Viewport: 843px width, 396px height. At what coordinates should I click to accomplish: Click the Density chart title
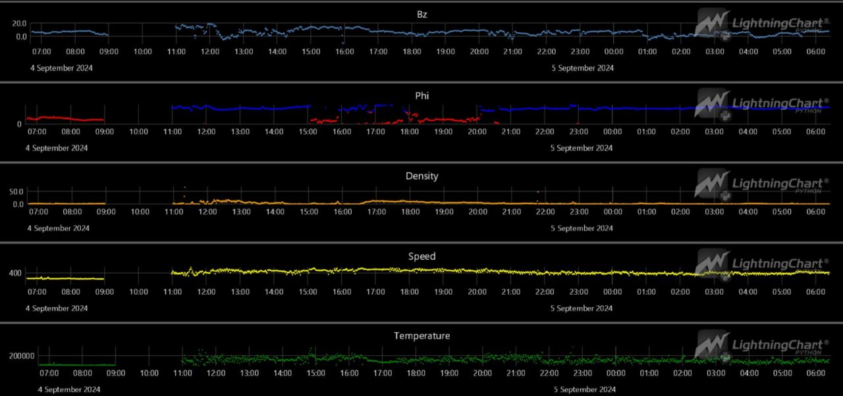[421, 176]
